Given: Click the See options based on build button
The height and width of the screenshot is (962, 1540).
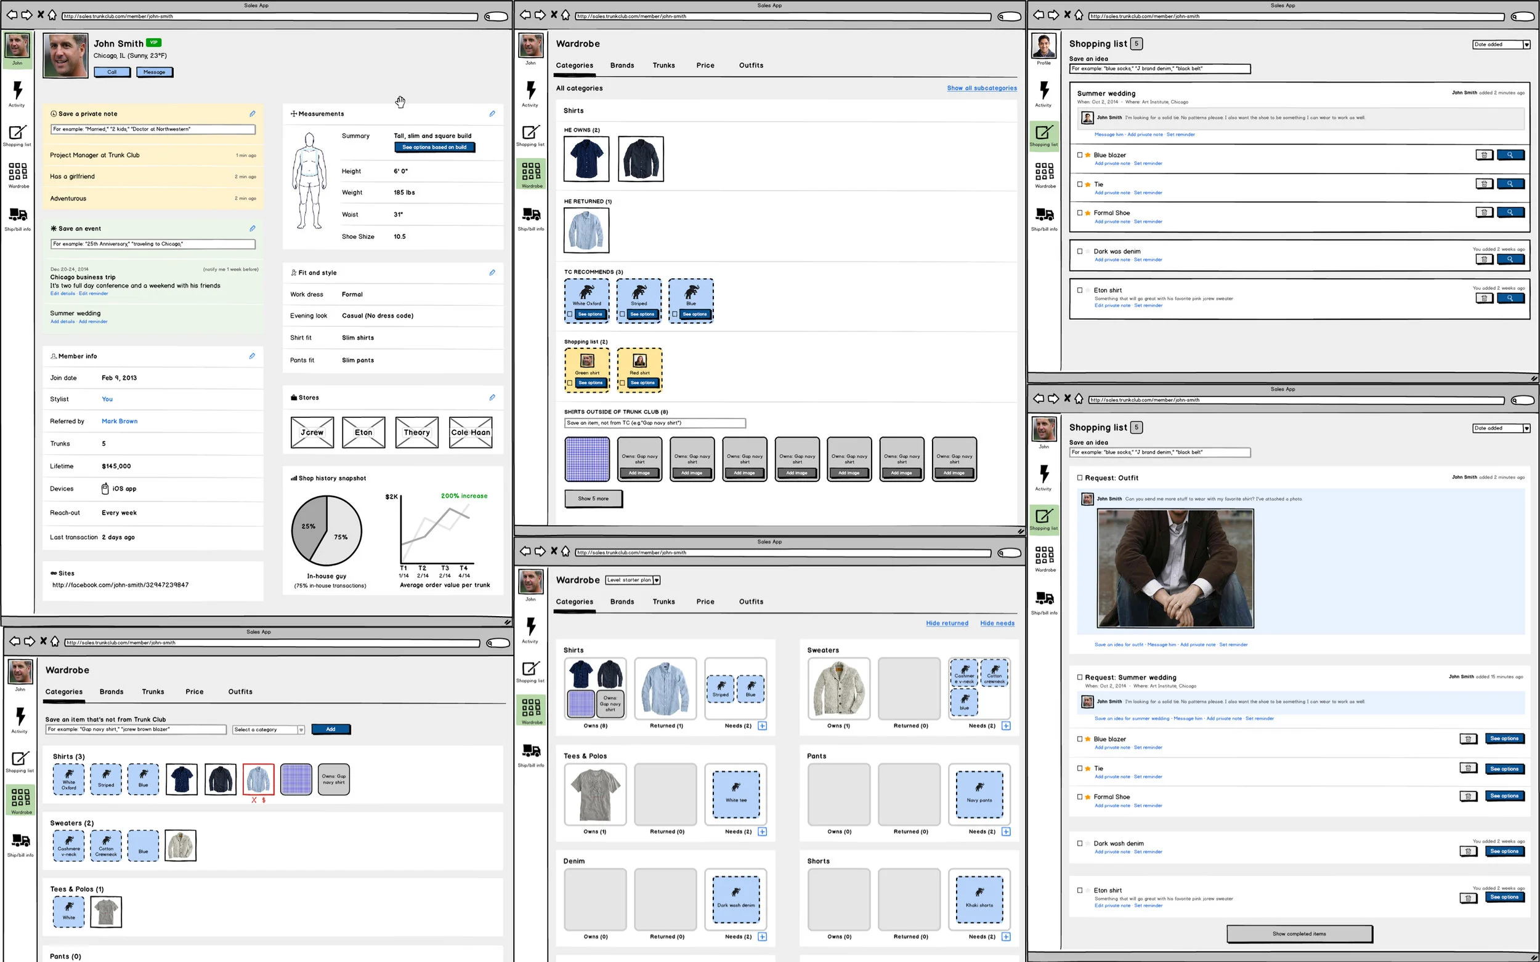Looking at the screenshot, I should (x=434, y=147).
